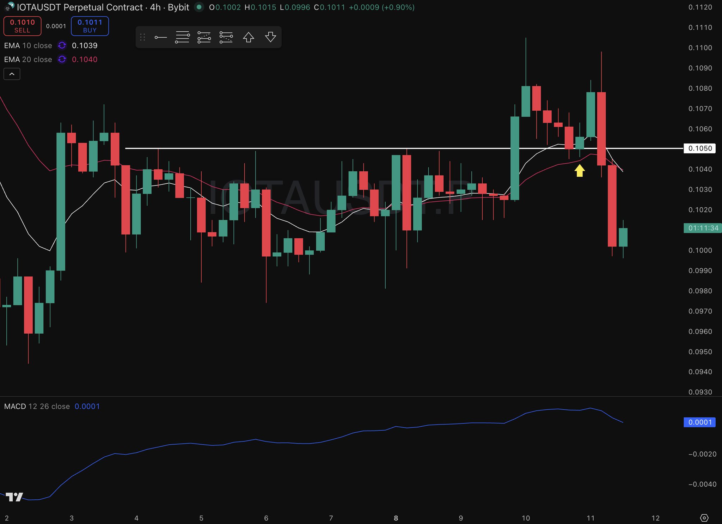Viewport: 722px width, 524px height.
Task: Select the arrow down marker tool
Action: click(x=270, y=37)
